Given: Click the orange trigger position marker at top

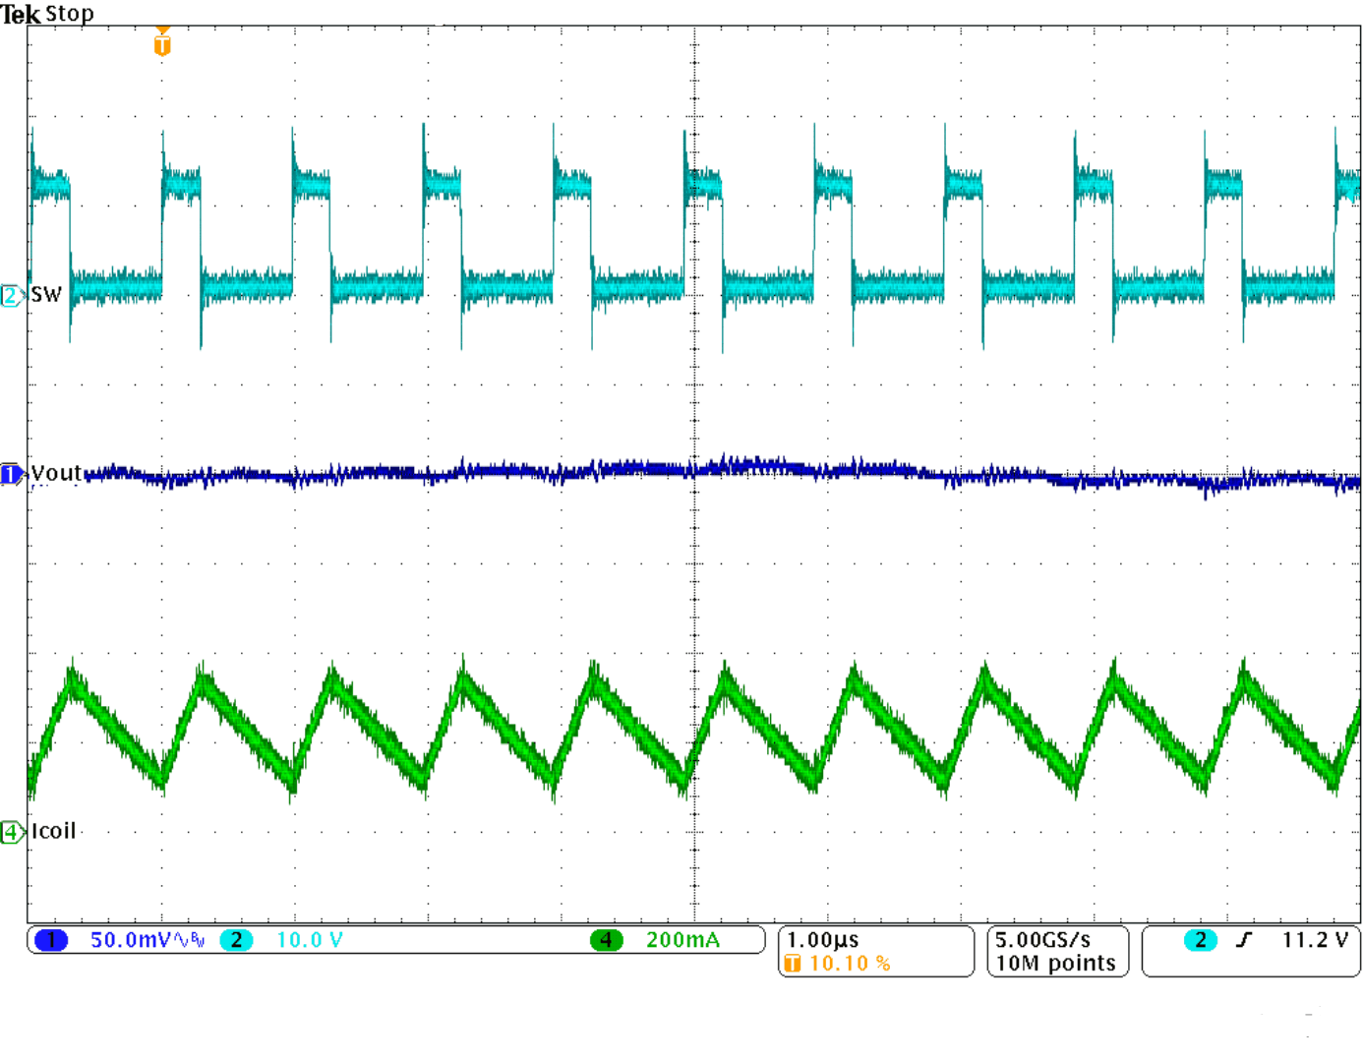Looking at the screenshot, I should click(162, 43).
